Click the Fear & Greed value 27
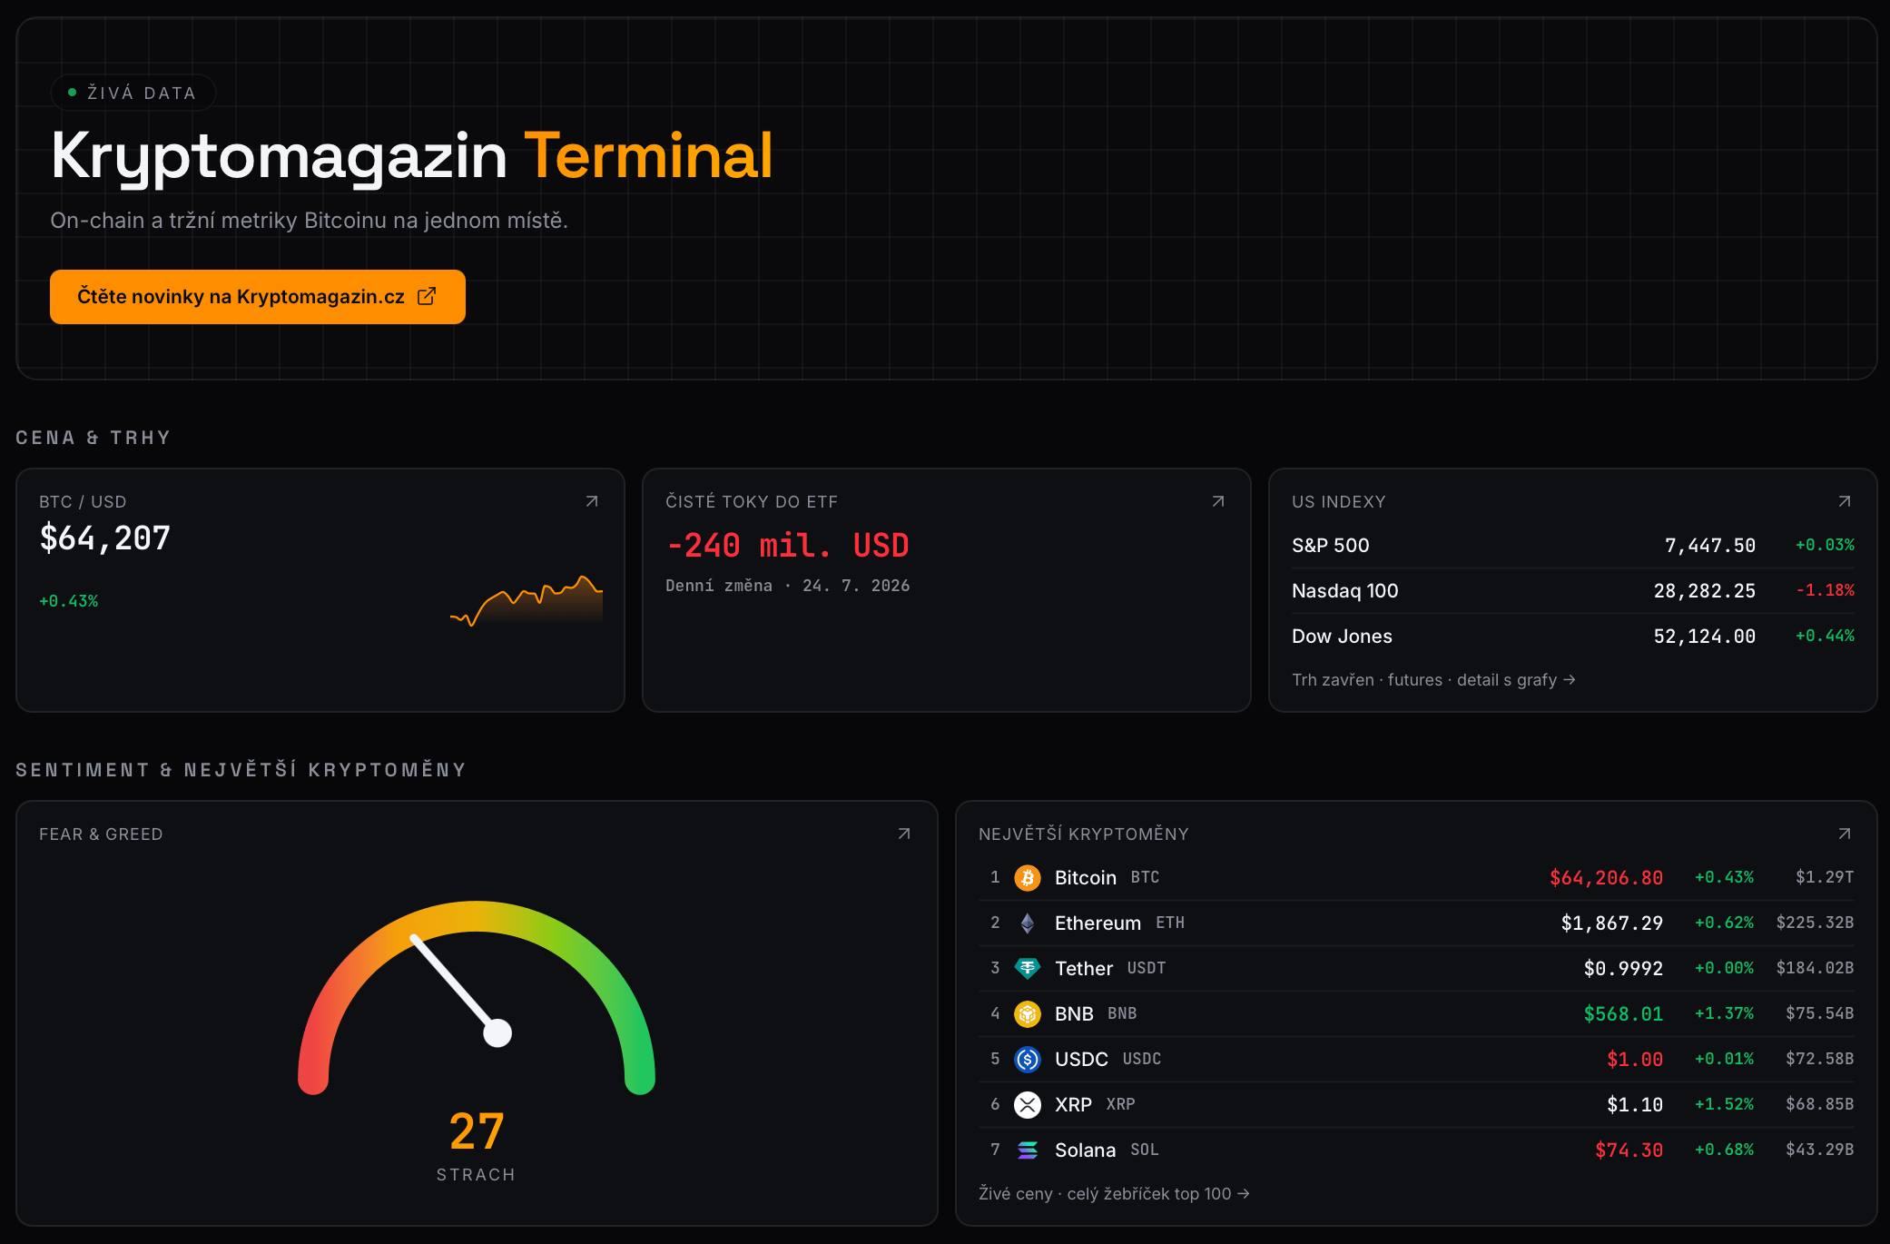The height and width of the screenshot is (1244, 1890). click(x=477, y=1131)
